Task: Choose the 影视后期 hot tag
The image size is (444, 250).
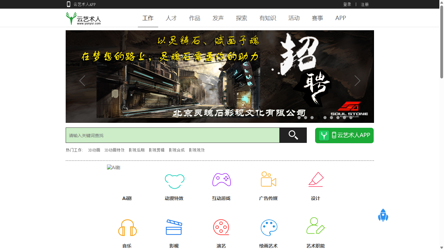Action: 137,150
